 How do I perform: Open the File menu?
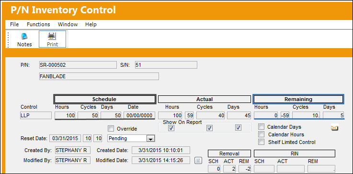pyautogui.click(x=14, y=24)
